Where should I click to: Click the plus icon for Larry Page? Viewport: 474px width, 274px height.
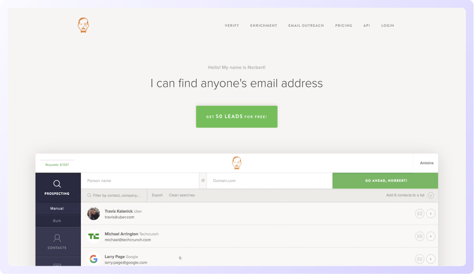[431, 259]
